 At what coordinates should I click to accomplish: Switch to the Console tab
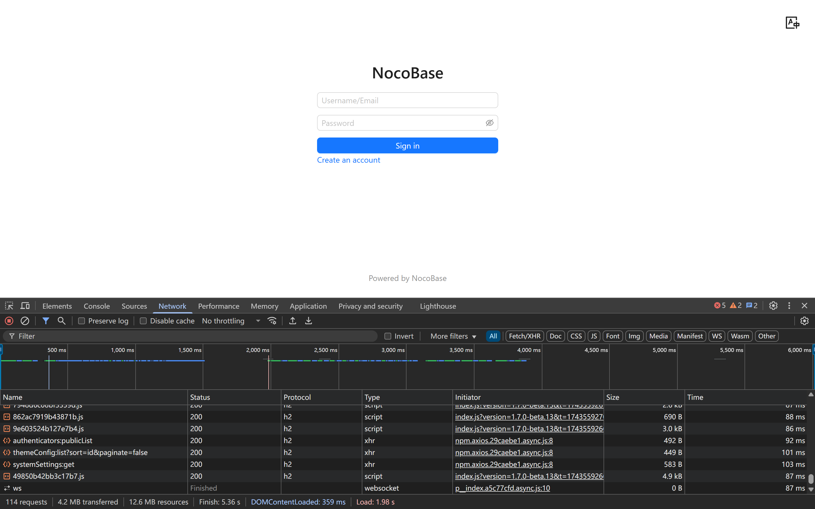pos(97,306)
